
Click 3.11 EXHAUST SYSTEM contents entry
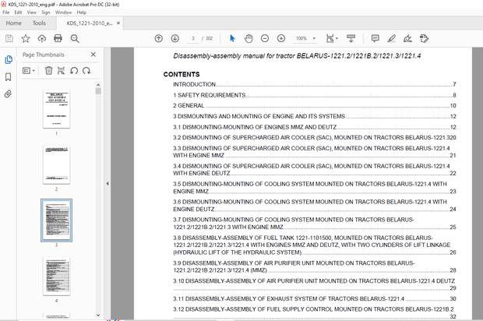315,299
